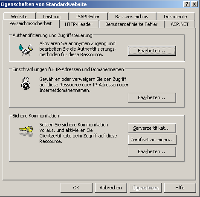200x197 pixels.
Task: Click the padlock IP restrictions icon
Action: point(26,83)
